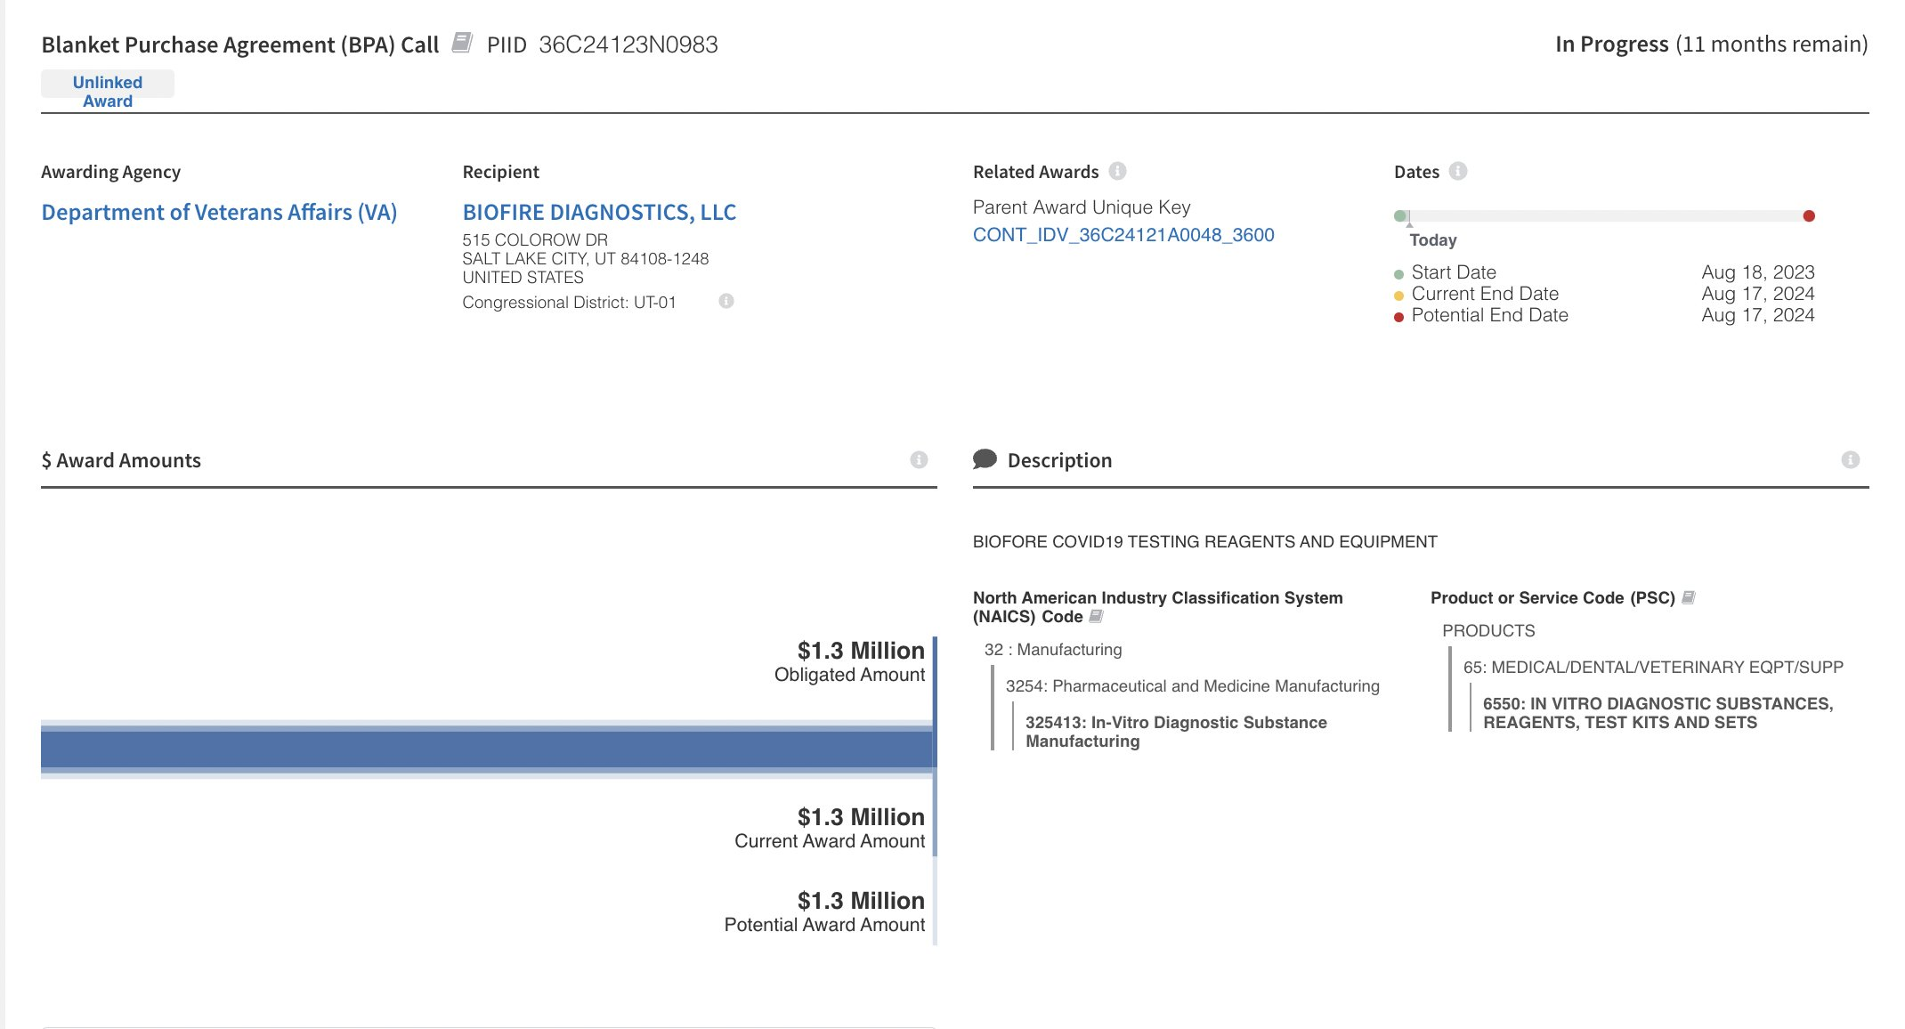This screenshot has width=1905, height=1029.
Task: Click the $1.3 Million Obligated Amount label
Action: coord(849,661)
